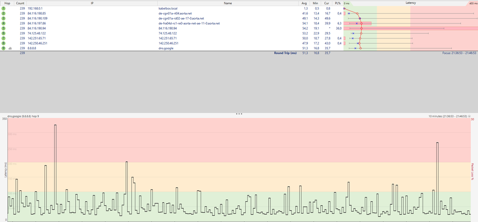Select IP address 8.8.8.8
The height and width of the screenshot is (222, 478).
tap(32, 48)
